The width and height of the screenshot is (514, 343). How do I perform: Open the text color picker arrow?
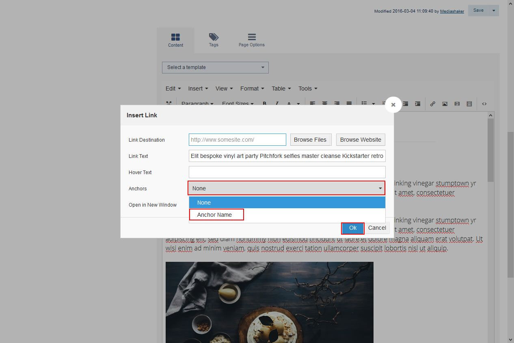tap(298, 104)
